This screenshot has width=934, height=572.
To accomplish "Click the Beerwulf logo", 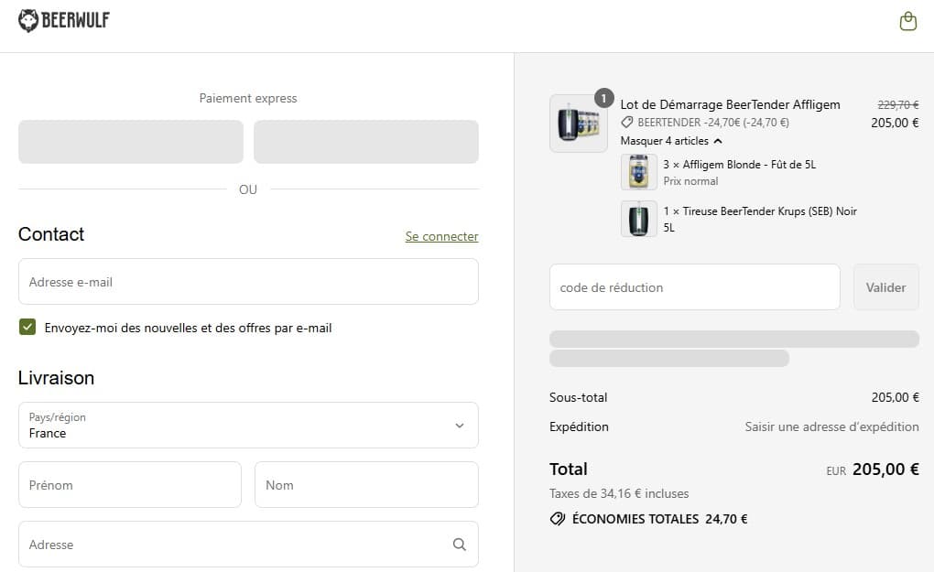I will point(64,20).
